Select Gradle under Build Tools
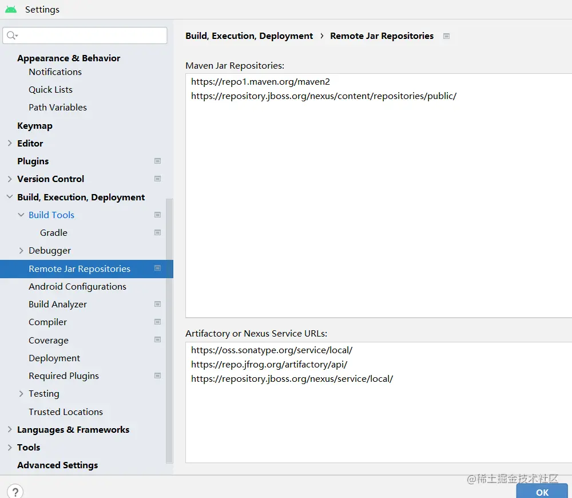Image resolution: width=572 pixels, height=498 pixels. [54, 232]
